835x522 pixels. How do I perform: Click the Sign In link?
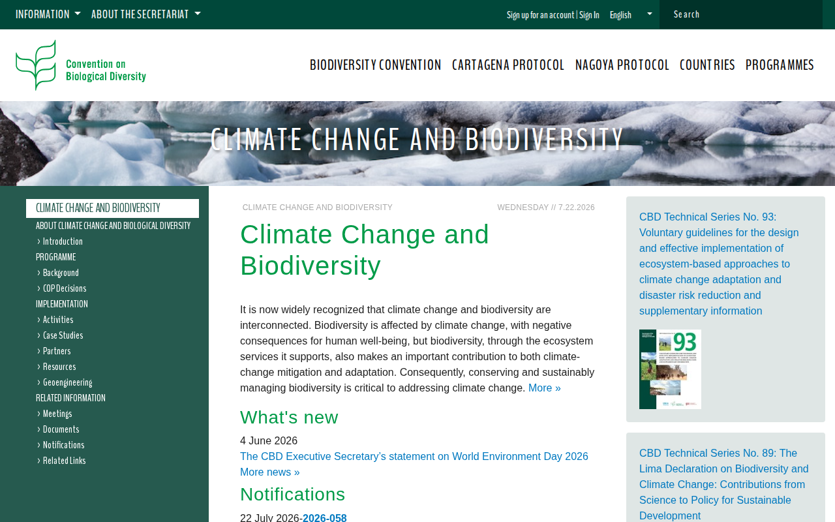pyautogui.click(x=589, y=14)
